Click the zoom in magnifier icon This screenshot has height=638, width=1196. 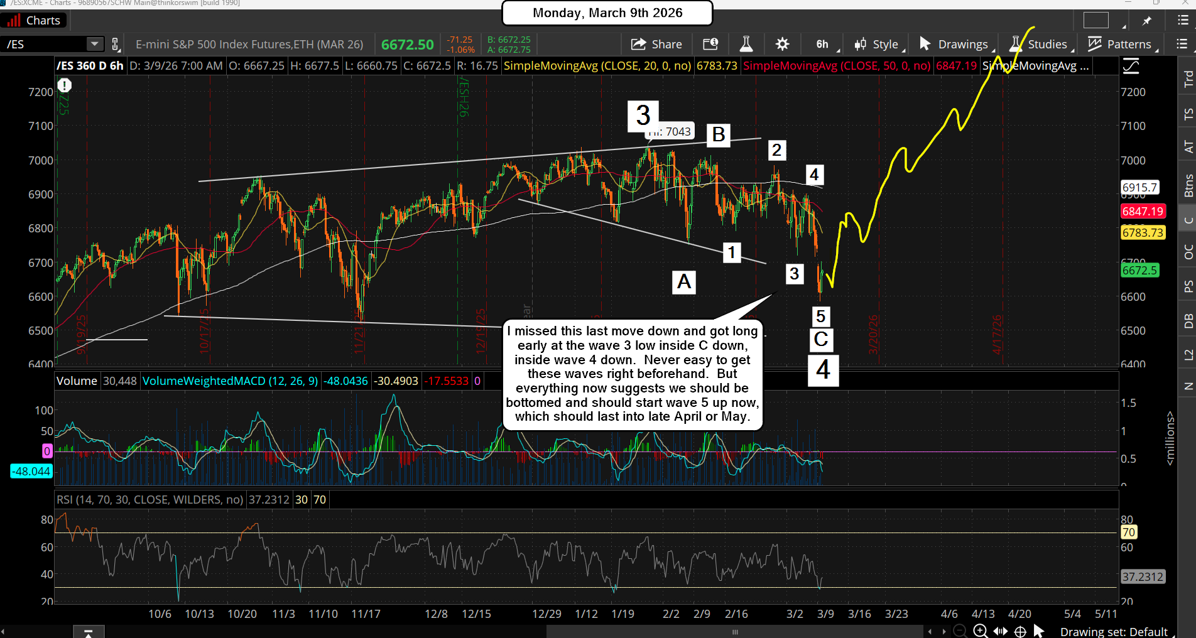click(x=980, y=631)
